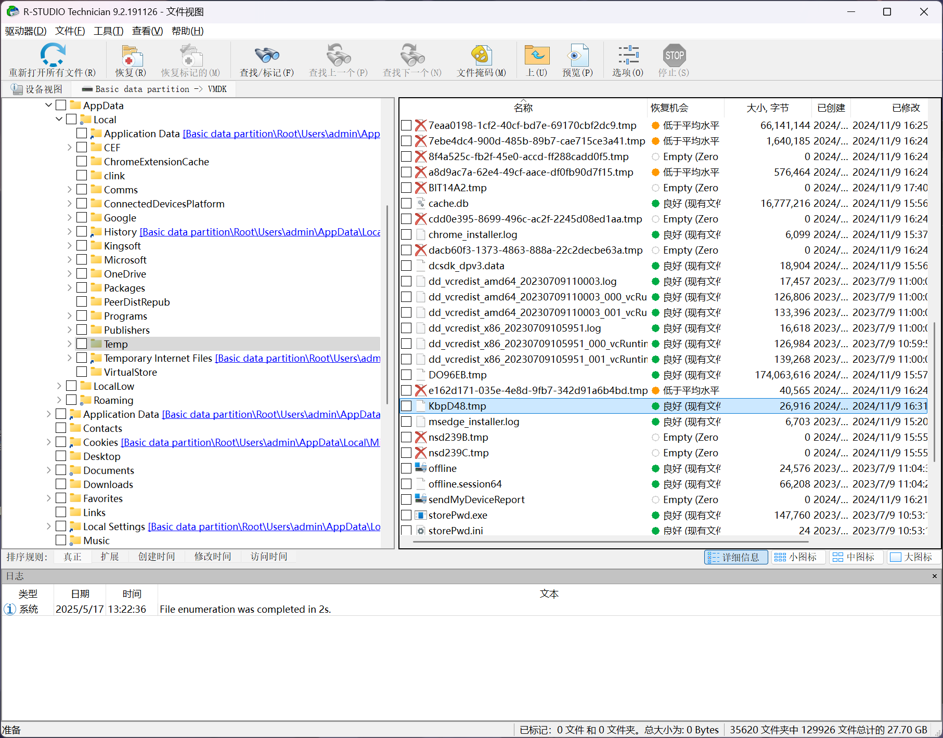This screenshot has height=738, width=943.
Task: Sort by Extension (扩展) rule
Action: 109,557
